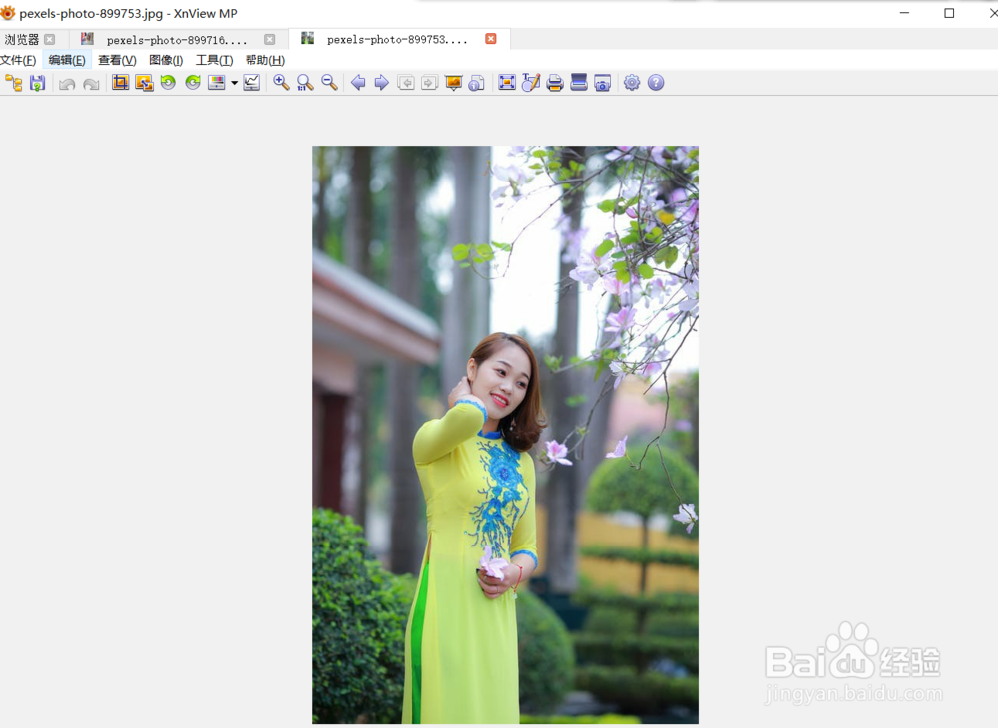Screen dimensions: 998x728
Task: Open the 查看(V) menu
Action: [117, 60]
